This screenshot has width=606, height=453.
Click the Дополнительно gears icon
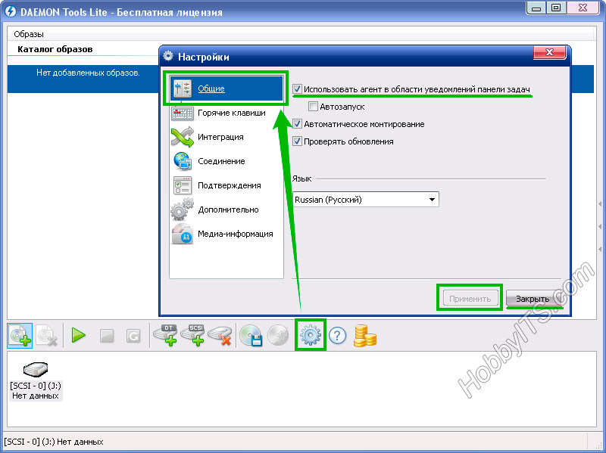(x=183, y=209)
